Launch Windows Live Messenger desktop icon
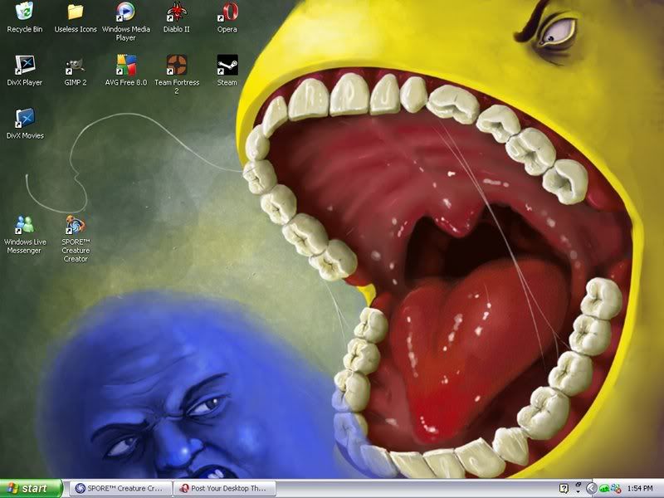This screenshot has height=498, width=664. tap(25, 225)
